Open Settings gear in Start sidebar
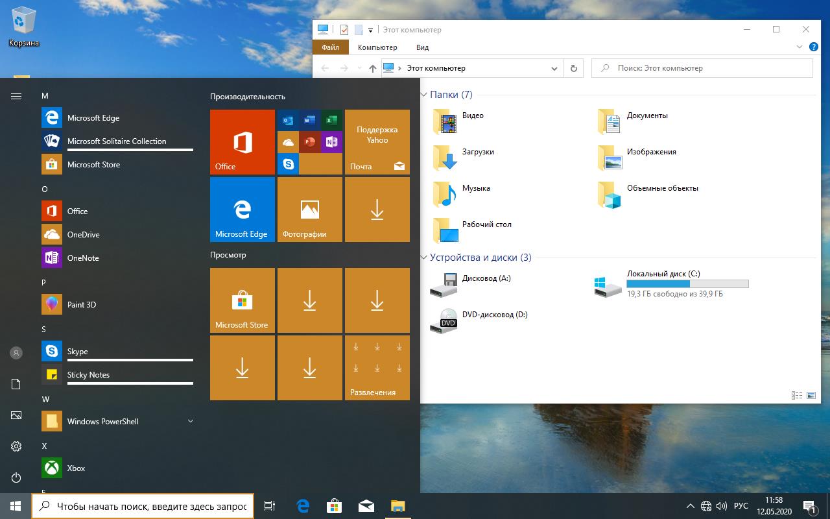 click(x=16, y=446)
